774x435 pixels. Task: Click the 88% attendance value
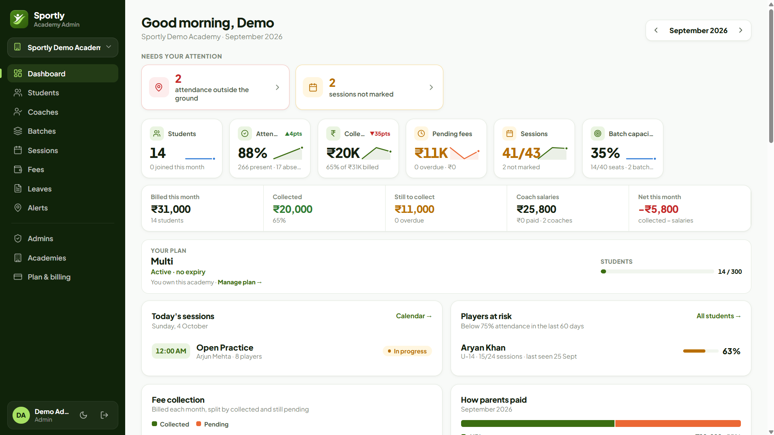coord(252,153)
